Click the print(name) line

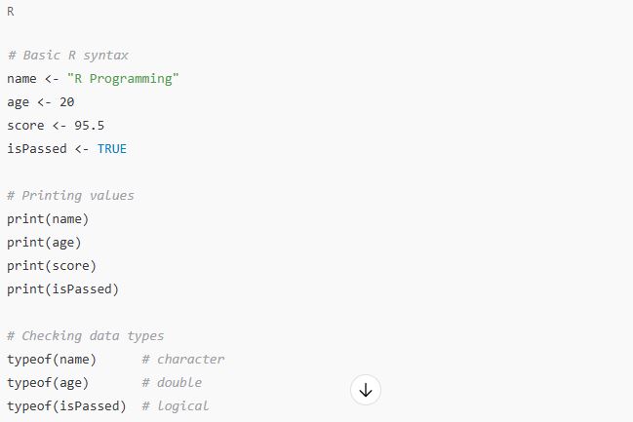[48, 219]
